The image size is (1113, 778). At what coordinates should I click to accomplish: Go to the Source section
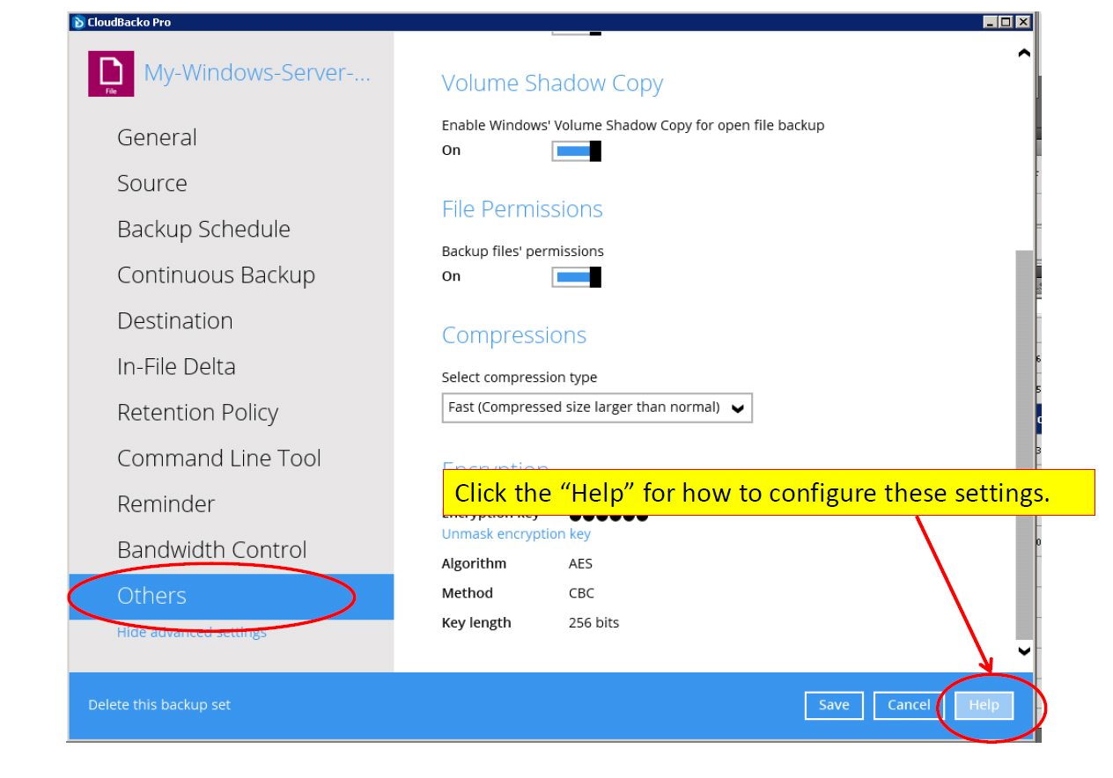point(152,183)
